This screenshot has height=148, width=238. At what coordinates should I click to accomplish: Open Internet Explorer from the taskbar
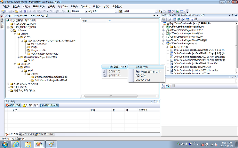tap(16, 144)
